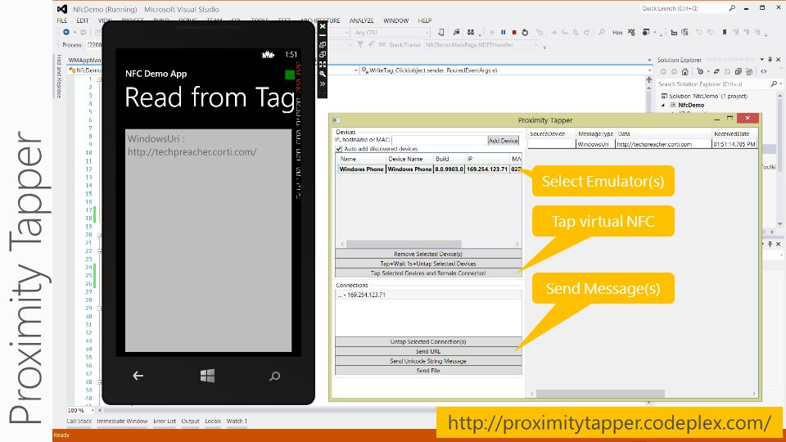Viewport: 786px width, 442px height.
Task: Pin the Solution Explorer panel with pushpin icon
Action: [770, 60]
